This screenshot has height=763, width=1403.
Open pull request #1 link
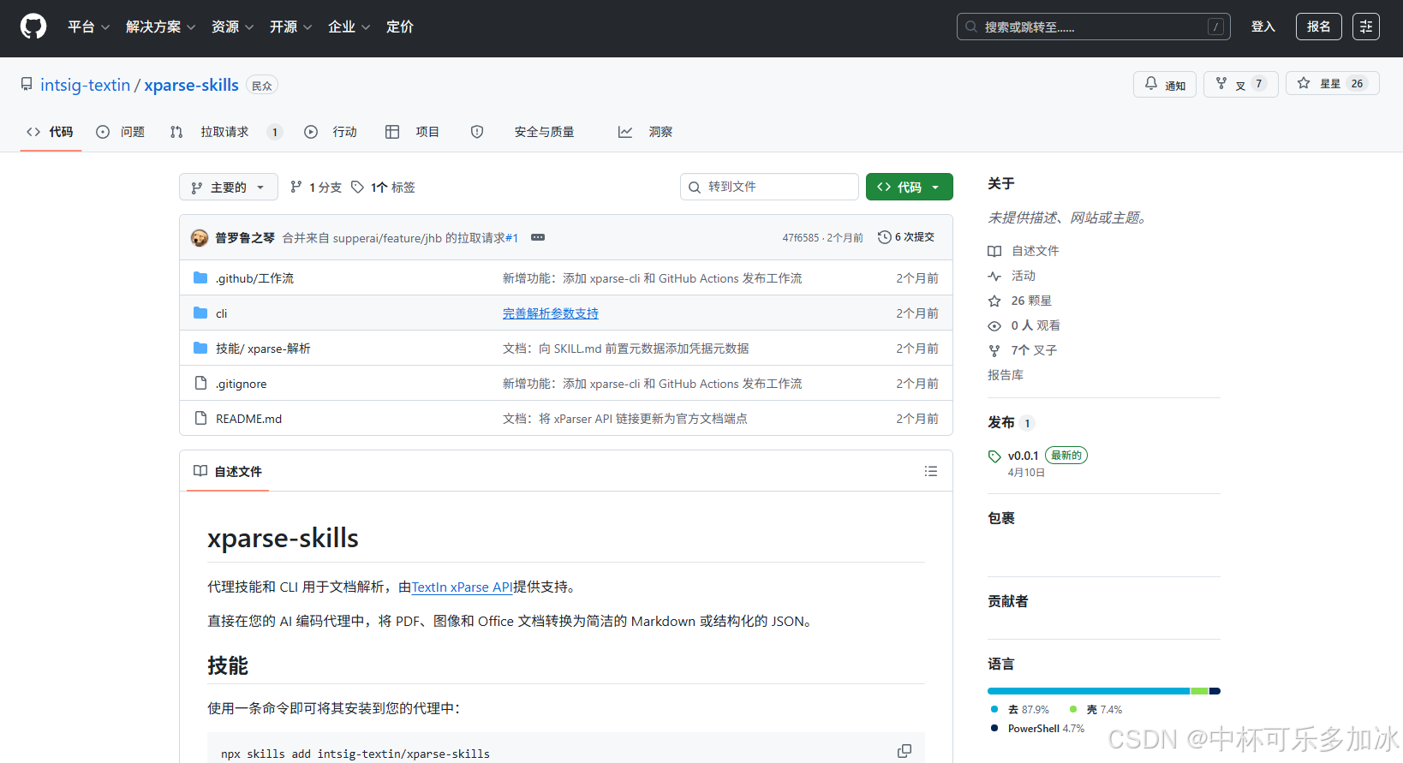(511, 237)
